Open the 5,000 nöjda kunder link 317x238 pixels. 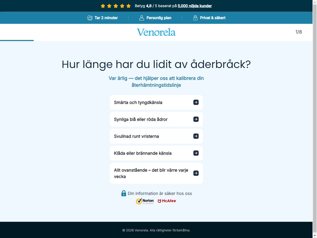(x=195, y=6)
